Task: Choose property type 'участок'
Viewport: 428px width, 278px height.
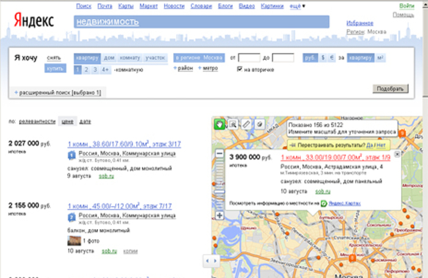Action: (155, 58)
